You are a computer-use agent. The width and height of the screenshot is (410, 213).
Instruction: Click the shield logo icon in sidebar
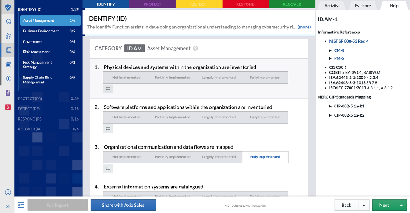point(8,7)
